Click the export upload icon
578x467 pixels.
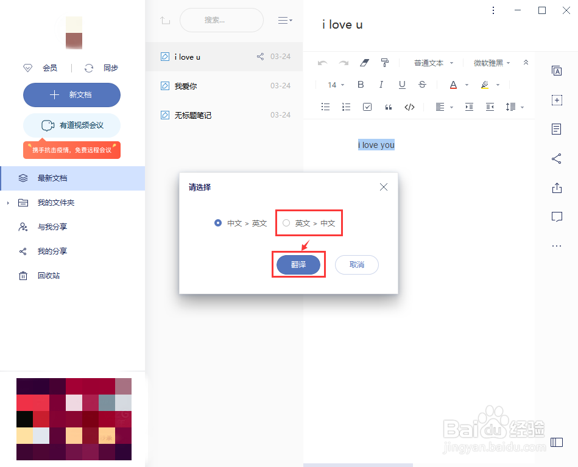tap(557, 188)
